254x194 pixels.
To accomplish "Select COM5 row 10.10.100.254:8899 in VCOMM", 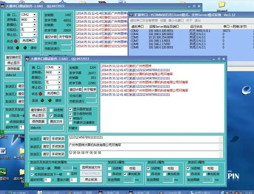I will click(191, 37).
